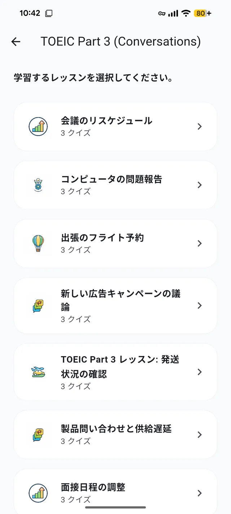Expand the 会議のリスケジュール lesson chevron

(200, 126)
